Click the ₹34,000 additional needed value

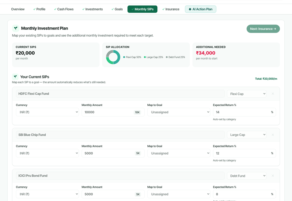(205, 53)
